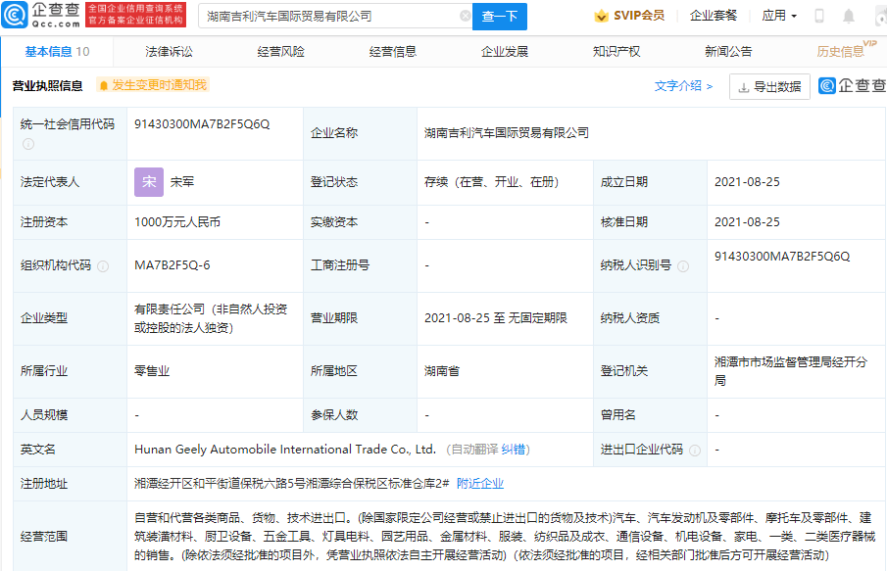Screen dimensions: 887x571
Task: Select the 知识产权 tab
Action: [x=616, y=52]
